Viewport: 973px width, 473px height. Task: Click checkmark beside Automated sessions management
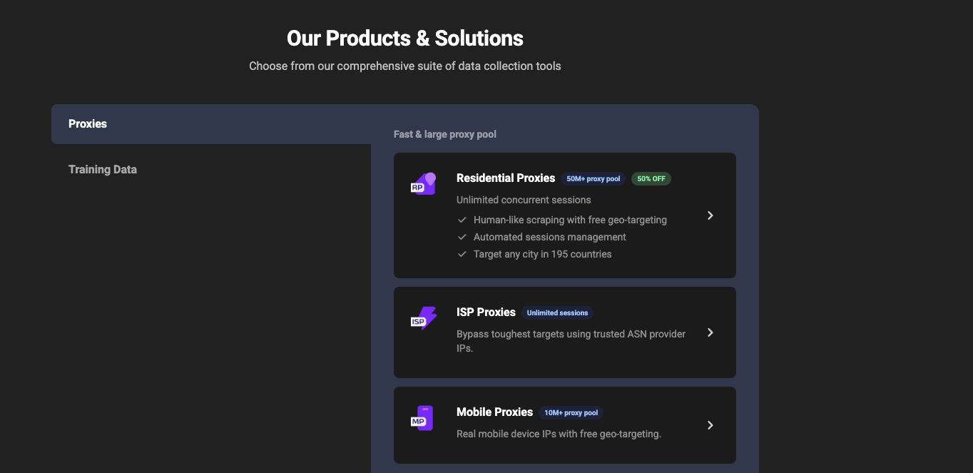(462, 237)
